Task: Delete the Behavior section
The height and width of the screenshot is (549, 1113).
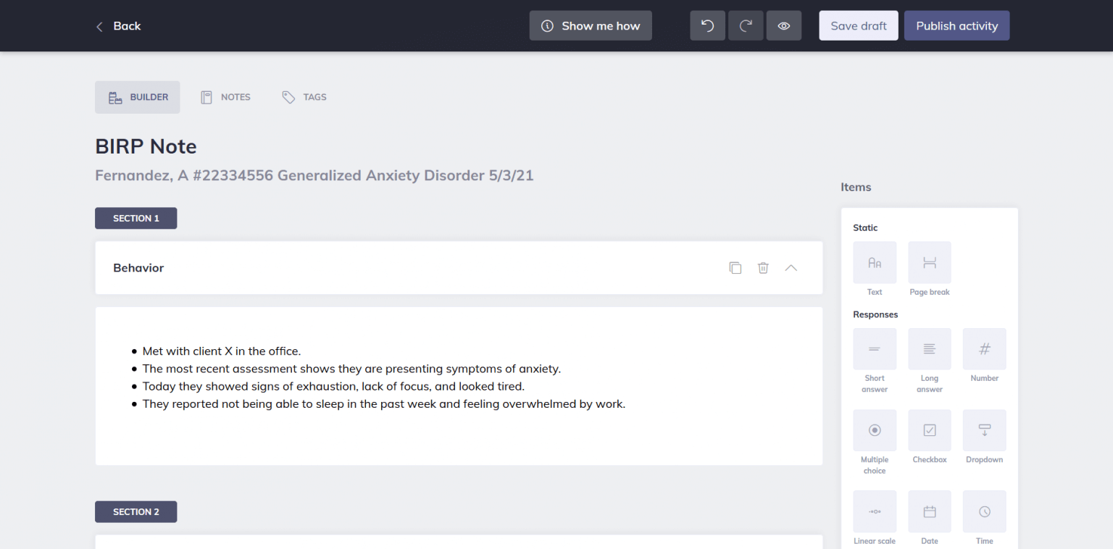Action: click(x=763, y=267)
